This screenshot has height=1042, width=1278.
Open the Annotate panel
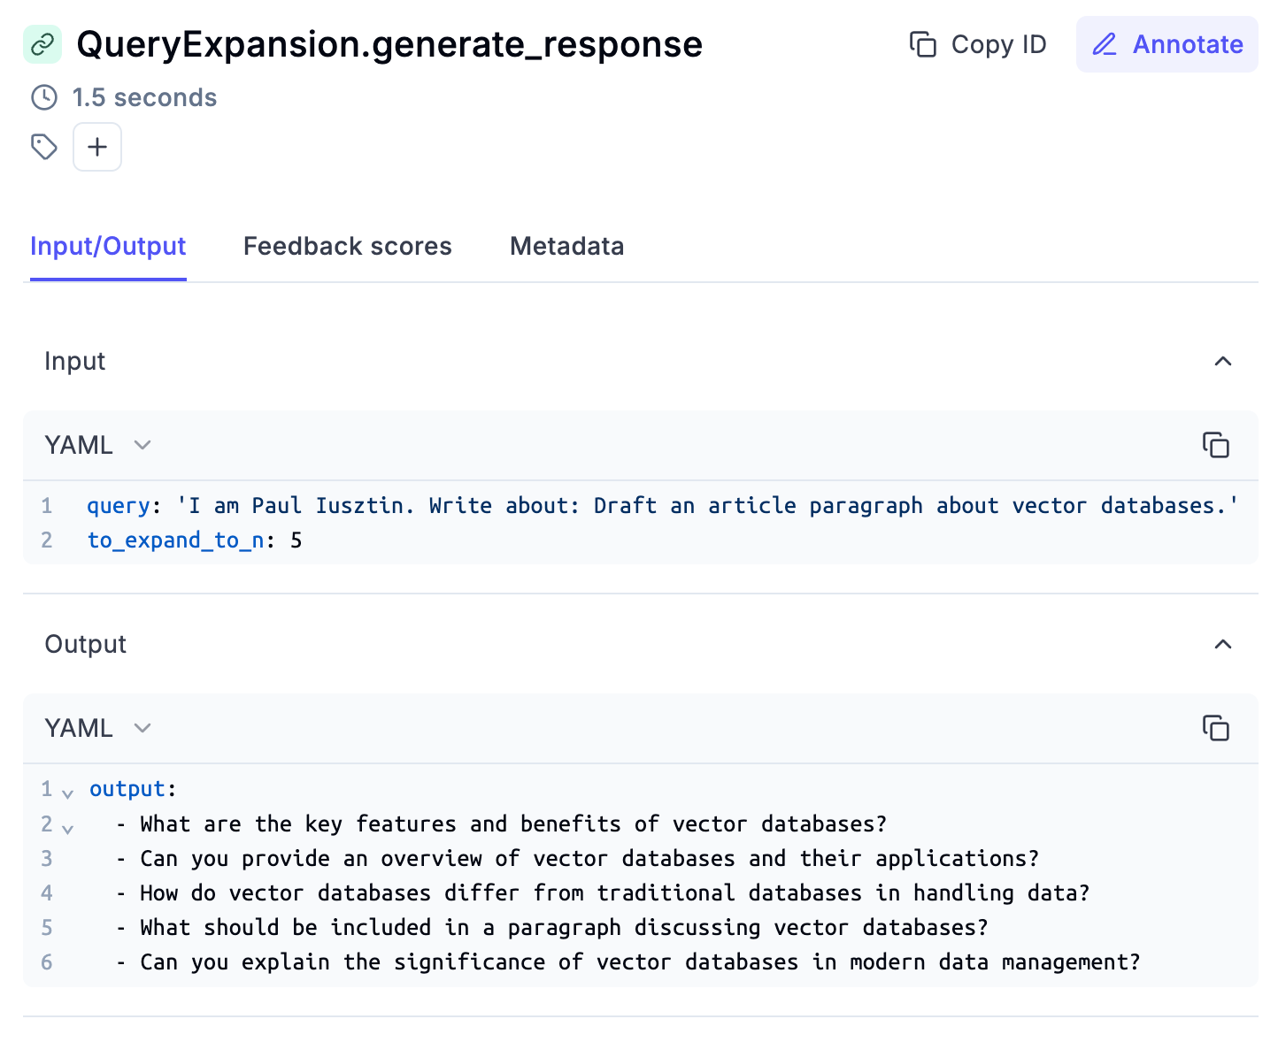tap(1166, 44)
